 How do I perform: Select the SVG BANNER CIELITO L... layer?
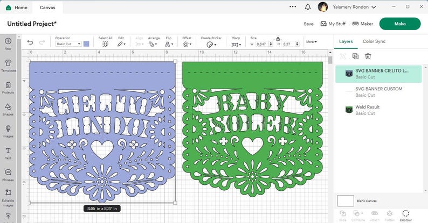click(378, 74)
